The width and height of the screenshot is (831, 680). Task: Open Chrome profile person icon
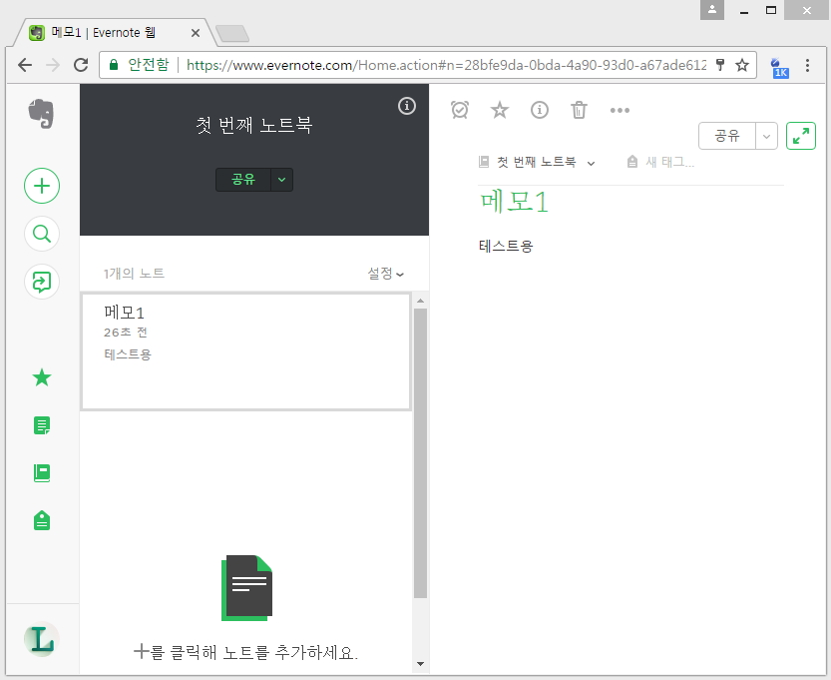[x=711, y=10]
